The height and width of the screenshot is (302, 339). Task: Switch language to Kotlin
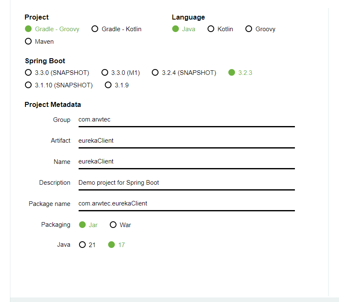pos(211,29)
